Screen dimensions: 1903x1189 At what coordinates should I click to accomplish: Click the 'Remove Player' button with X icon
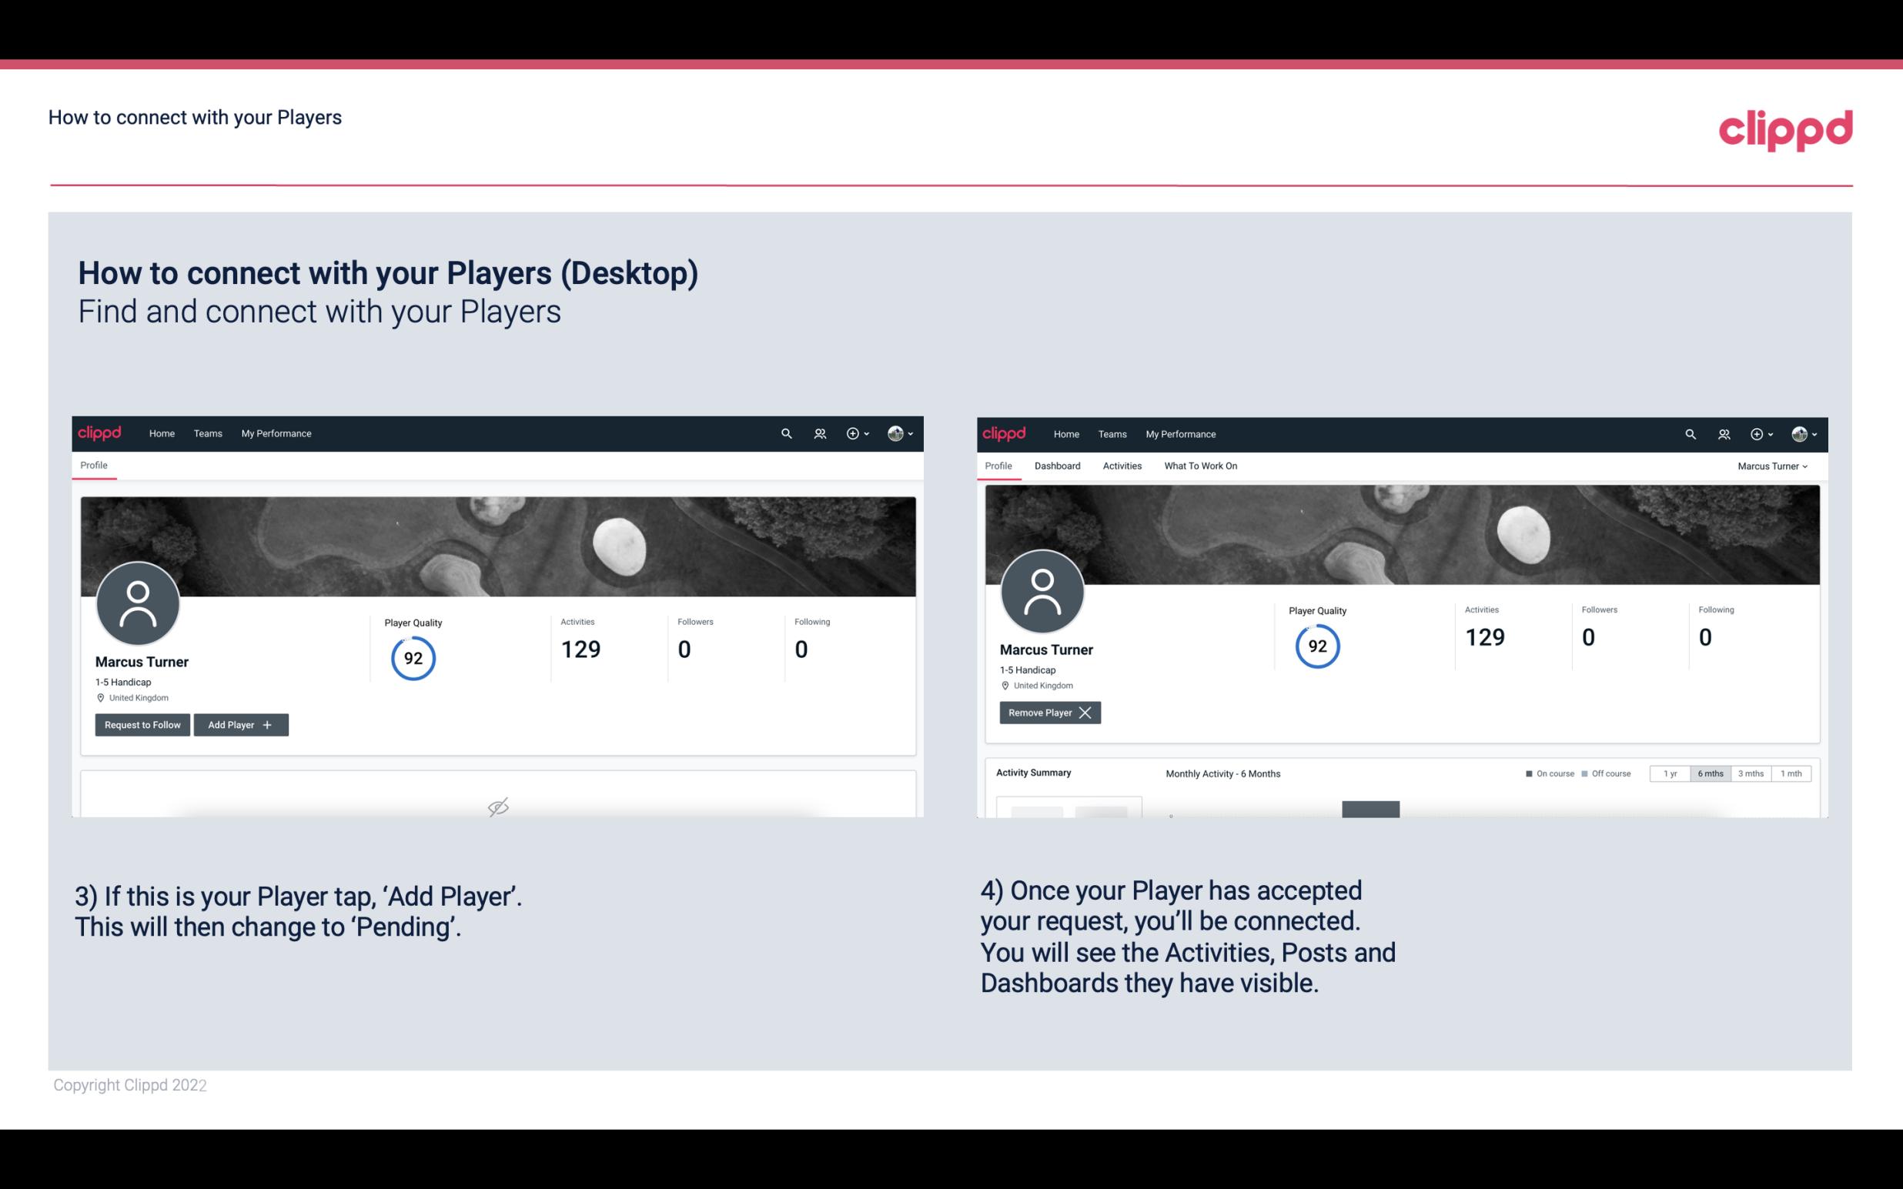click(x=1048, y=713)
